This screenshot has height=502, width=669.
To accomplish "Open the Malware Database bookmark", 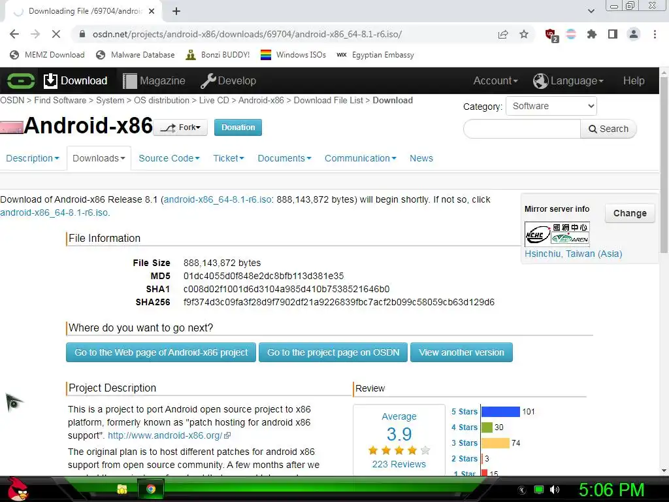I will 136,55.
